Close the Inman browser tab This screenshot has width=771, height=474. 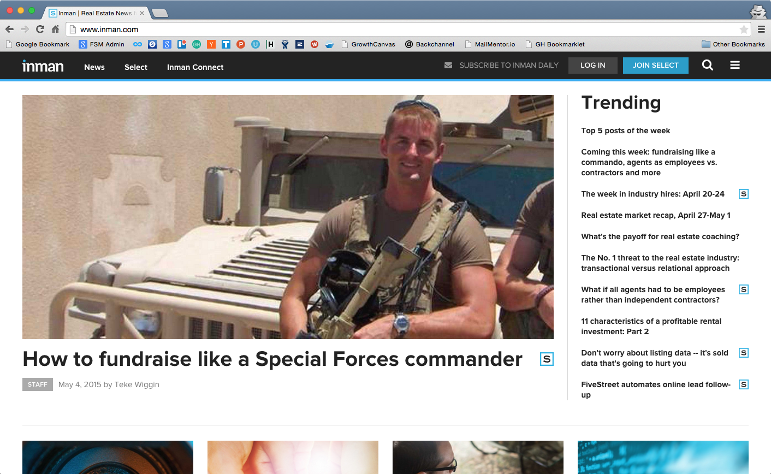click(142, 13)
